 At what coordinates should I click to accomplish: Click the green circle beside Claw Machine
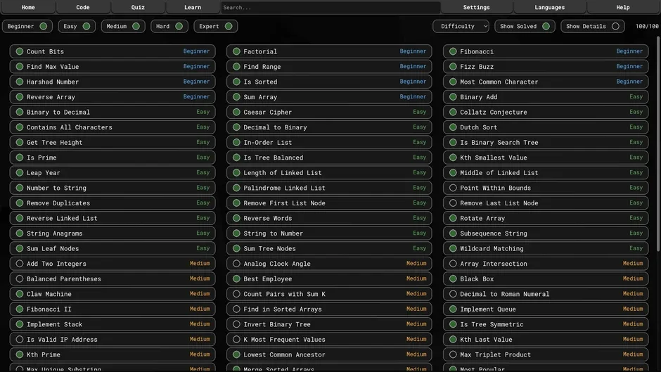pyautogui.click(x=20, y=294)
